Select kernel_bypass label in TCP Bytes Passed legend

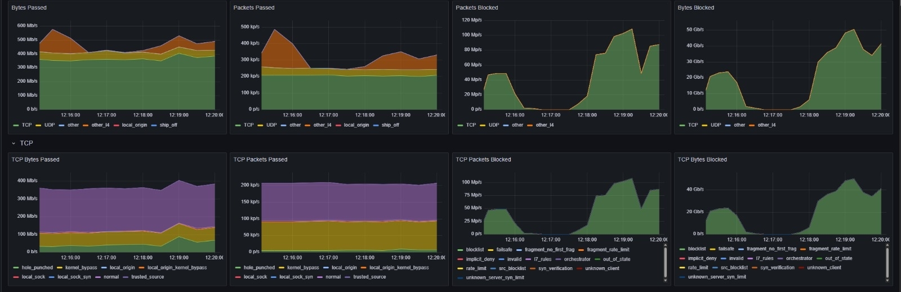pyautogui.click(x=81, y=268)
